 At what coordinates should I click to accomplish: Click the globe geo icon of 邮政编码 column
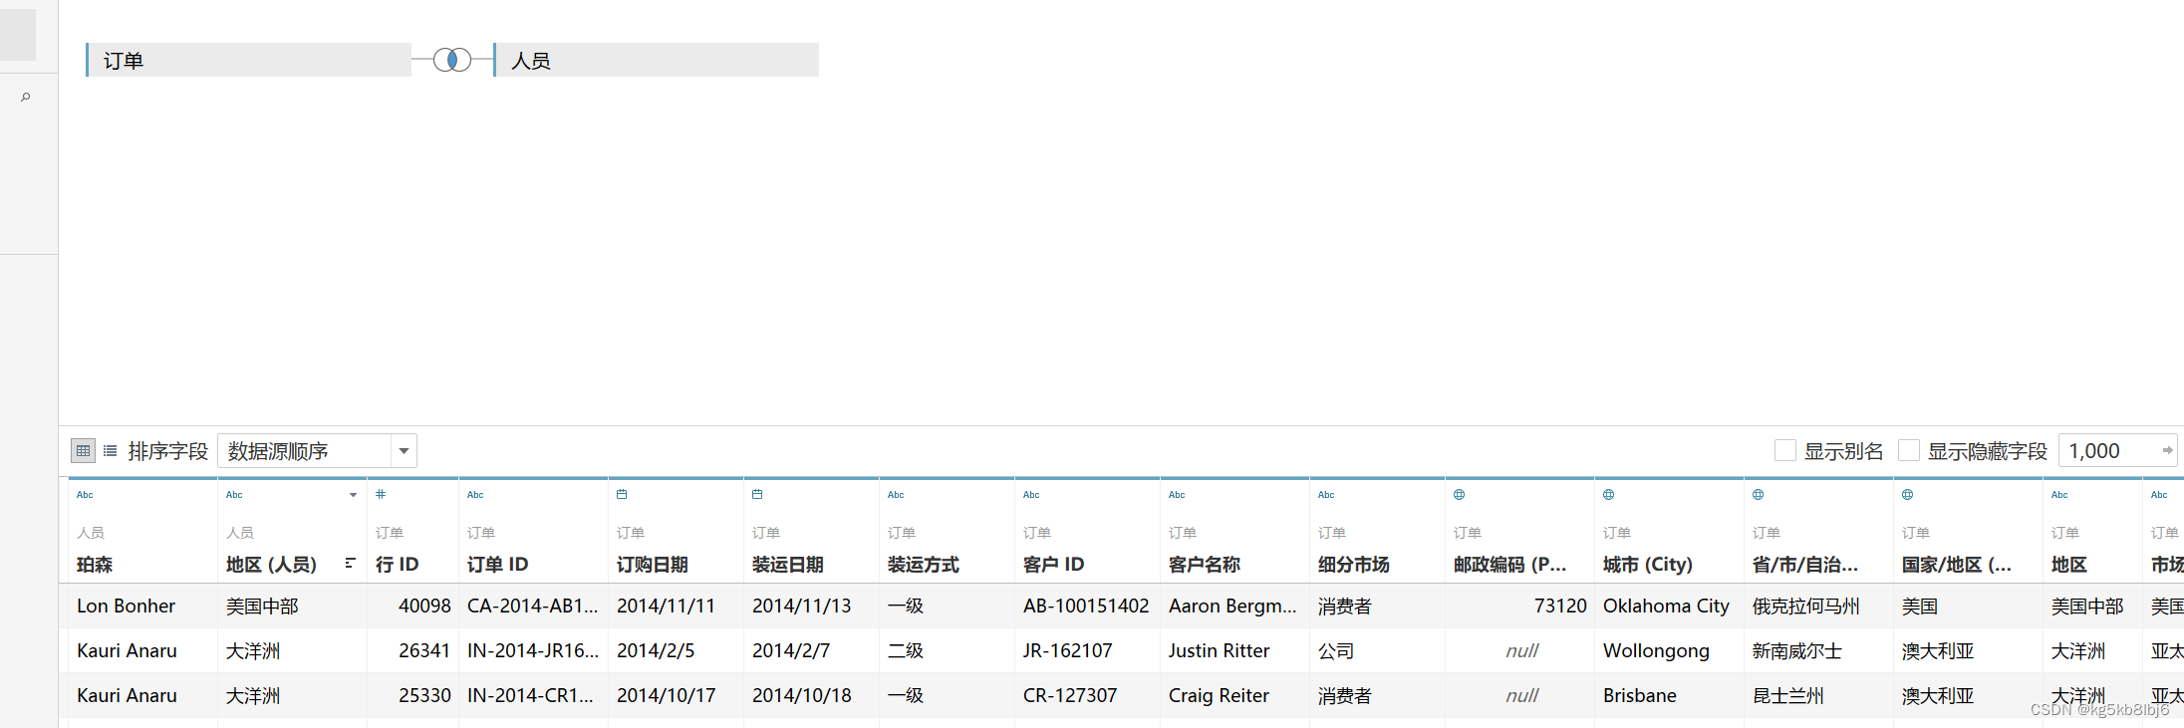point(1459,494)
